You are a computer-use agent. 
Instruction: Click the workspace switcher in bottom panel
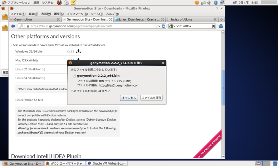point(263,163)
